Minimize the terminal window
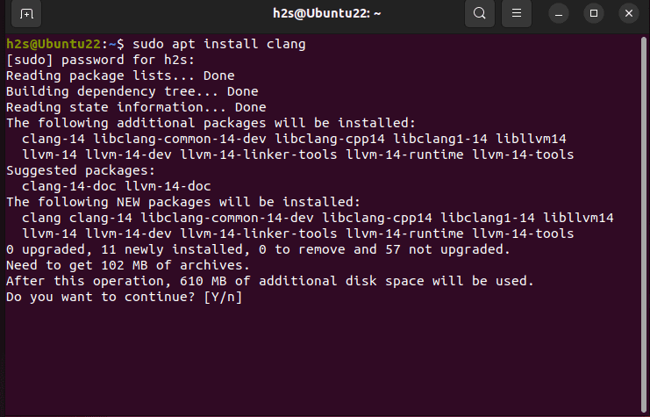This screenshot has height=417, width=650. tap(559, 14)
